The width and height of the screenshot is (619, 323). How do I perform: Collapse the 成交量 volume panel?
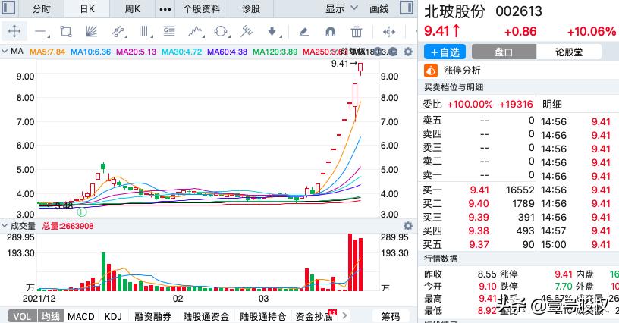point(5,226)
